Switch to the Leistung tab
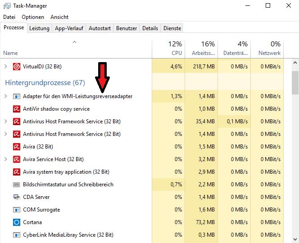 [39, 28]
